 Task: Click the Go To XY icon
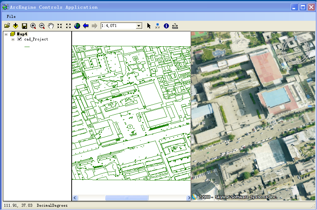coord(158,26)
